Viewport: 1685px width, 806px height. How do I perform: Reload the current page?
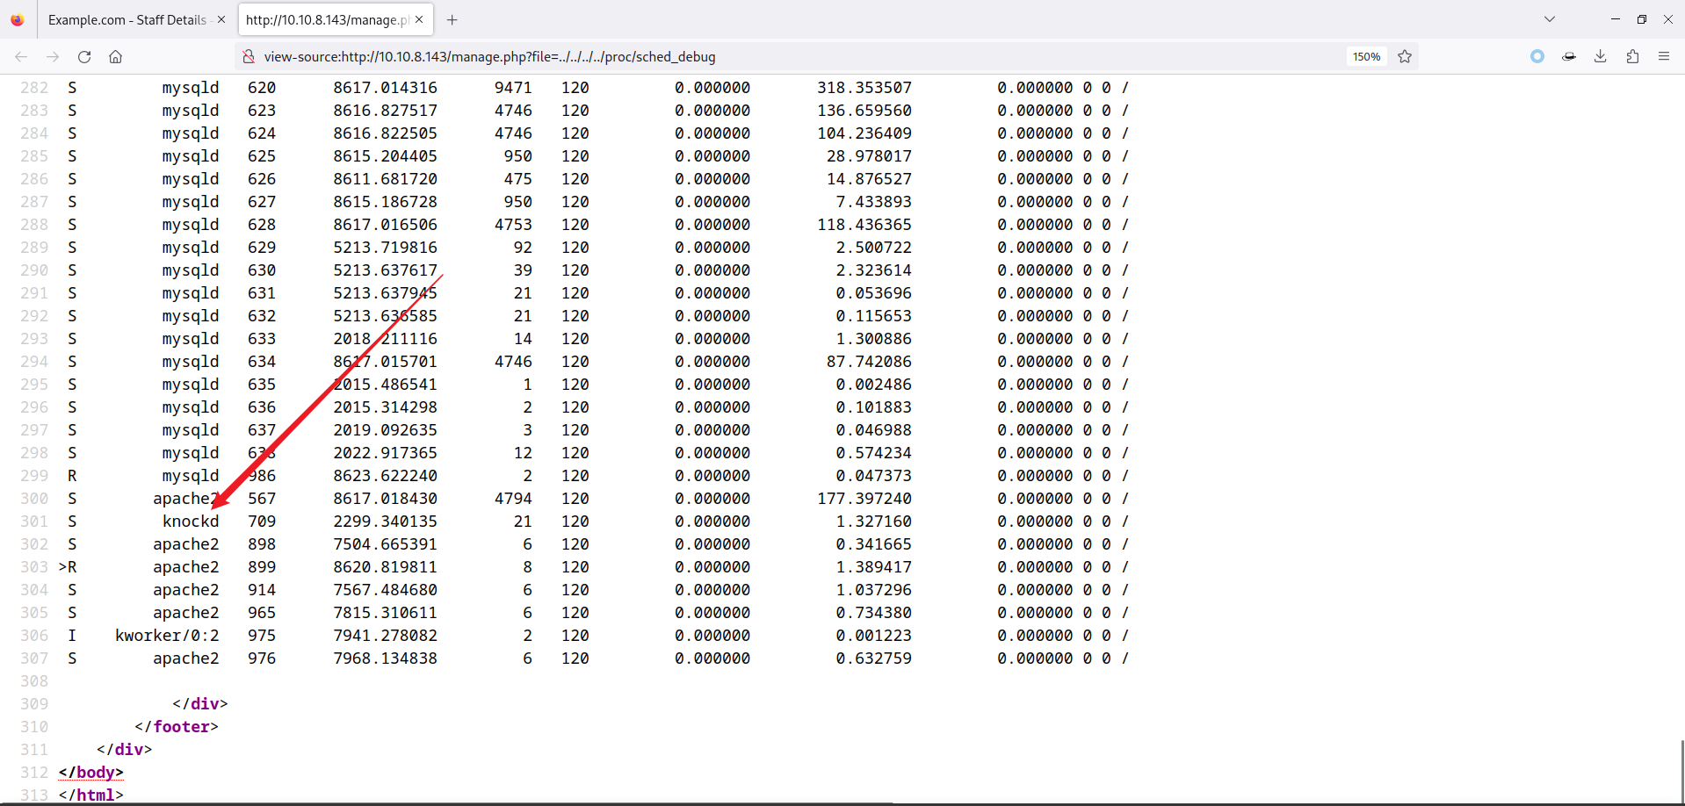pyautogui.click(x=84, y=57)
